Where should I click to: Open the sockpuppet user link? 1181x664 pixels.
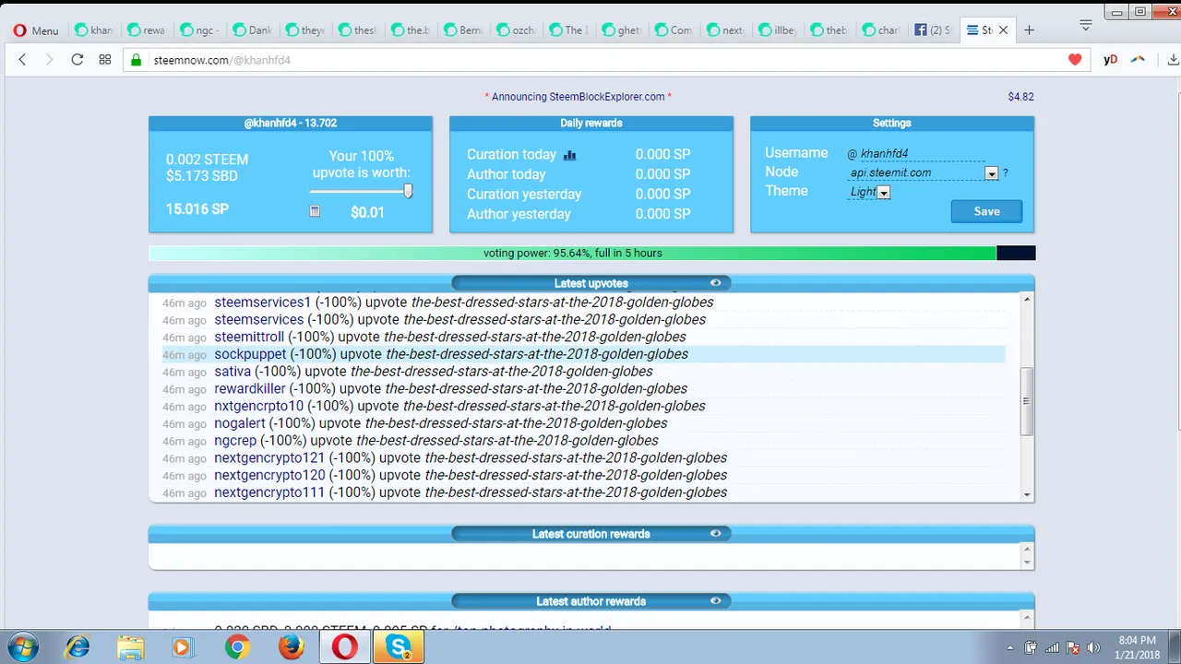250,354
